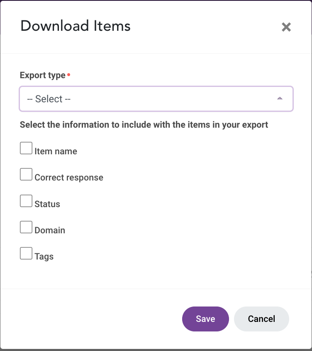
Task: Click the '-- Select --' placeholder text
Action: pyautogui.click(x=49, y=99)
